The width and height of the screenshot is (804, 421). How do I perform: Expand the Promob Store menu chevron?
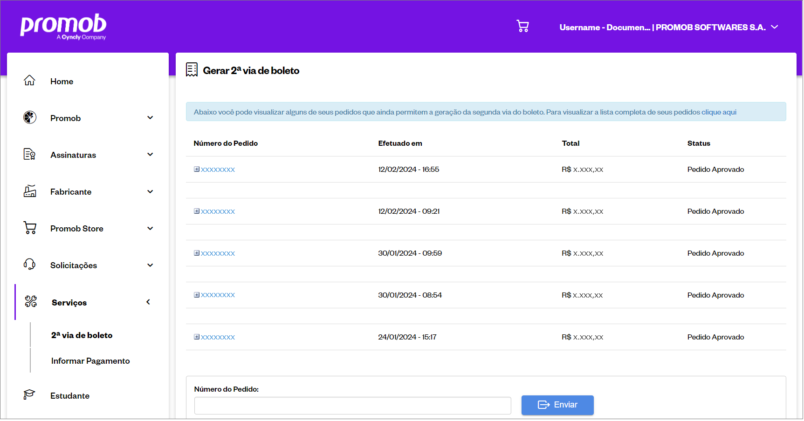tap(150, 229)
